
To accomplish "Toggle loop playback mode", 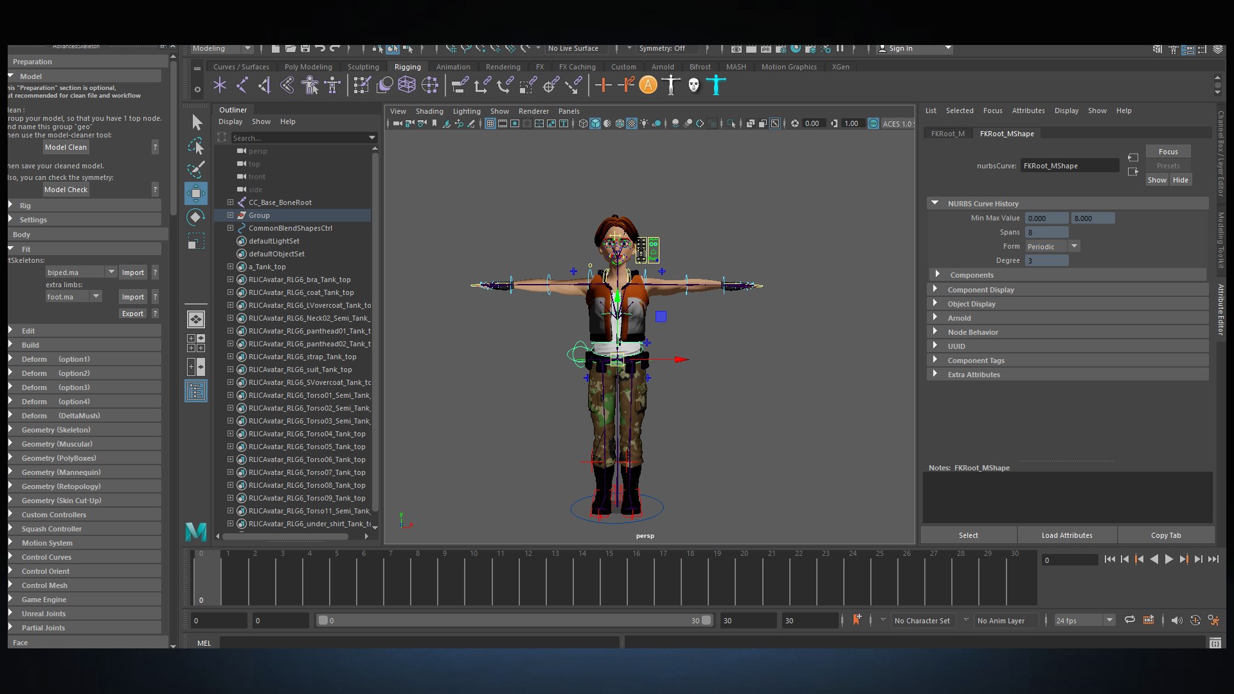I will pyautogui.click(x=1129, y=620).
